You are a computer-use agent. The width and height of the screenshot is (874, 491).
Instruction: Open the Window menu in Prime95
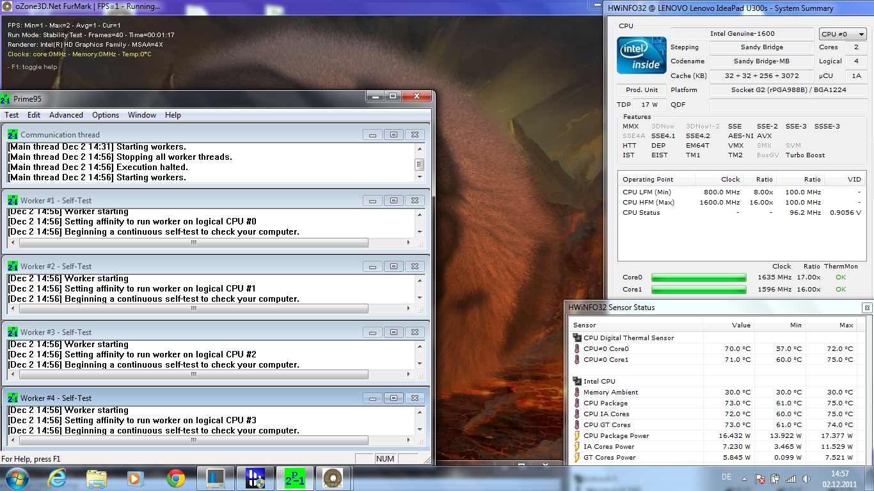click(x=142, y=115)
